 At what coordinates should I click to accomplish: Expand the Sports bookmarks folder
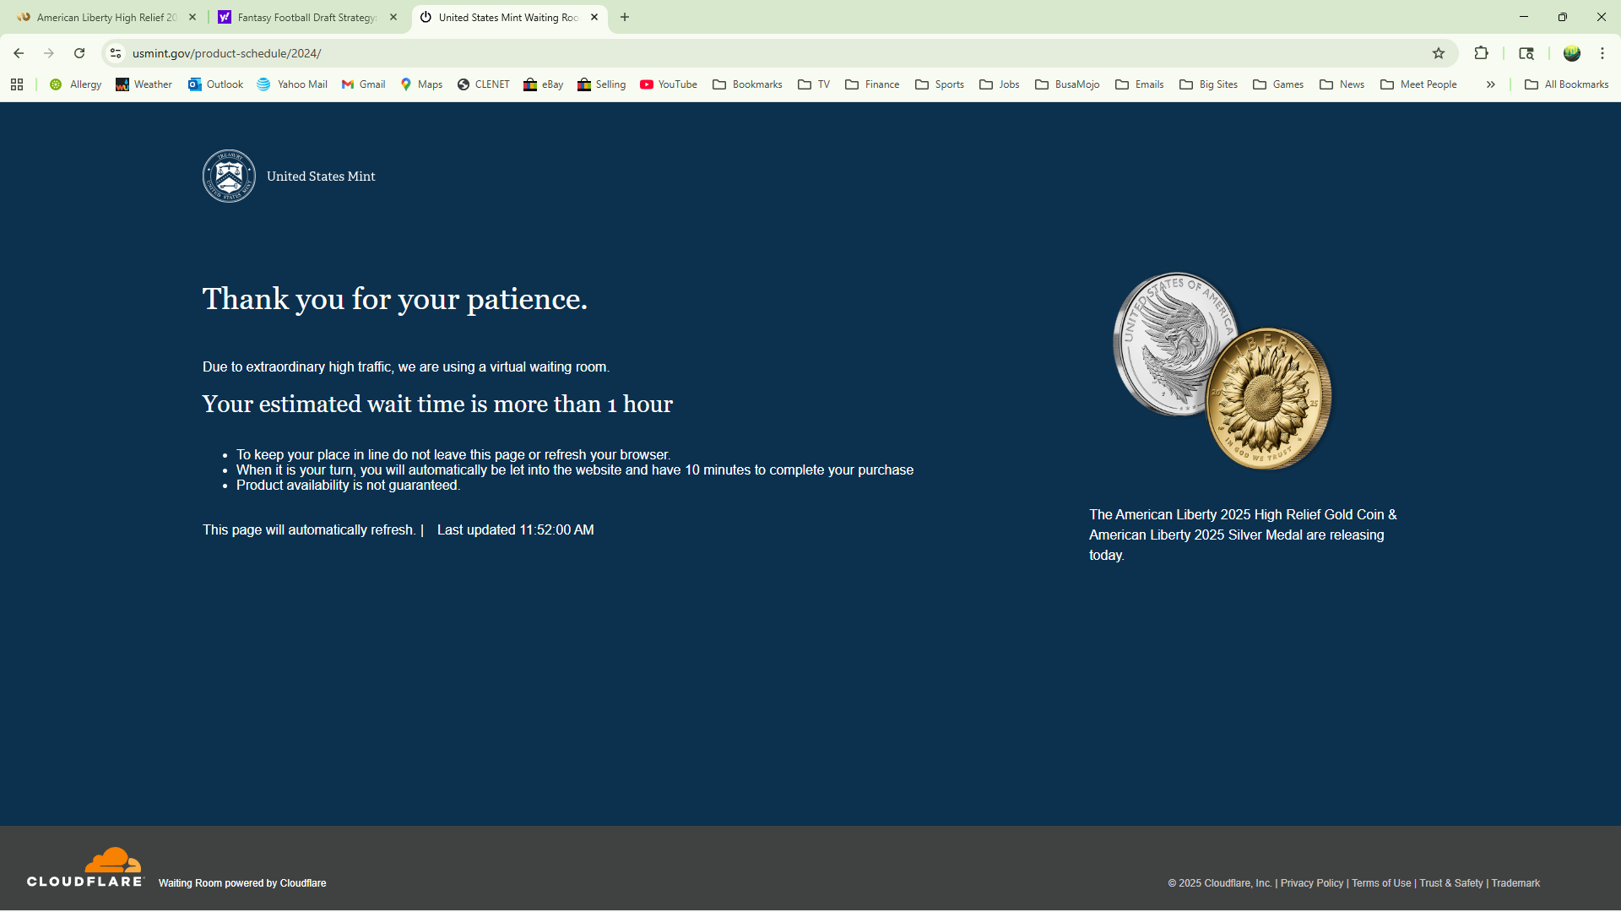click(940, 84)
